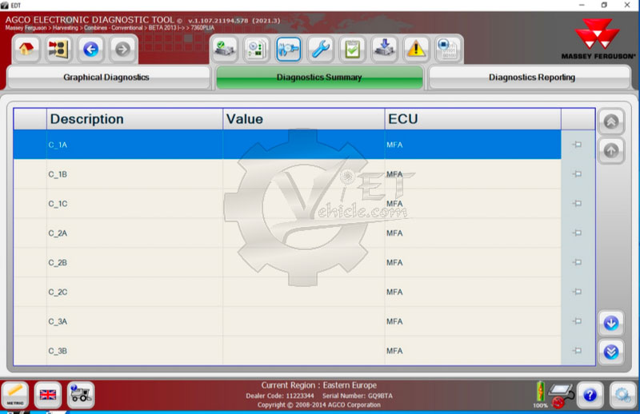This screenshot has height=414, width=640.
Task: Open the settings gear at bottom right
Action: pos(621,394)
